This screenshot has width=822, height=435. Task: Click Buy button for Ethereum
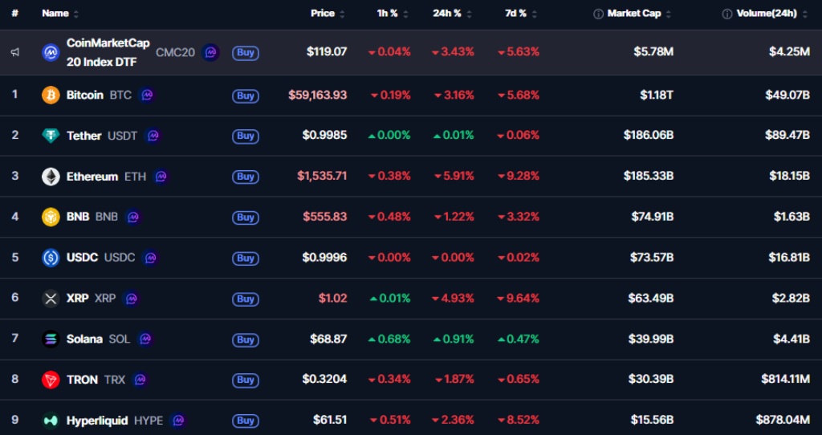tap(246, 177)
